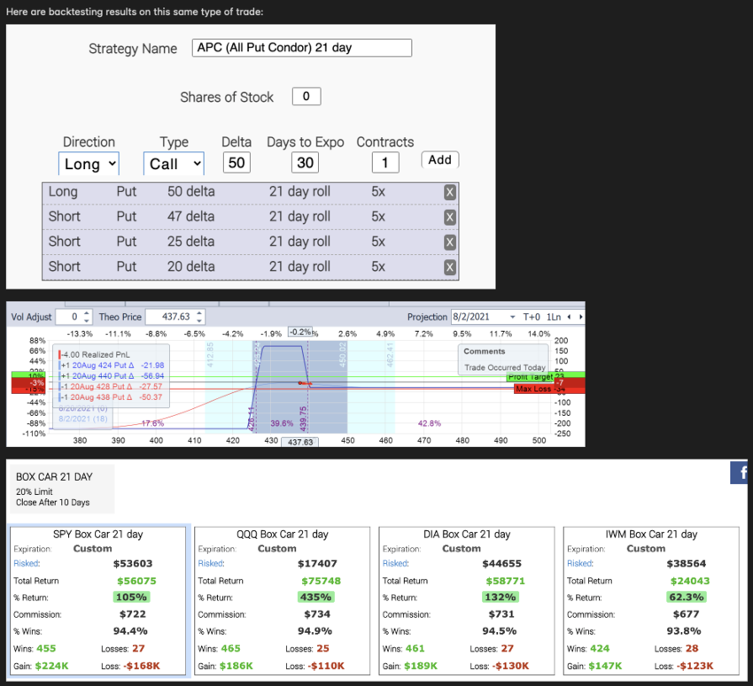Click the previous projection arrow
753x686 pixels.
(x=569, y=317)
